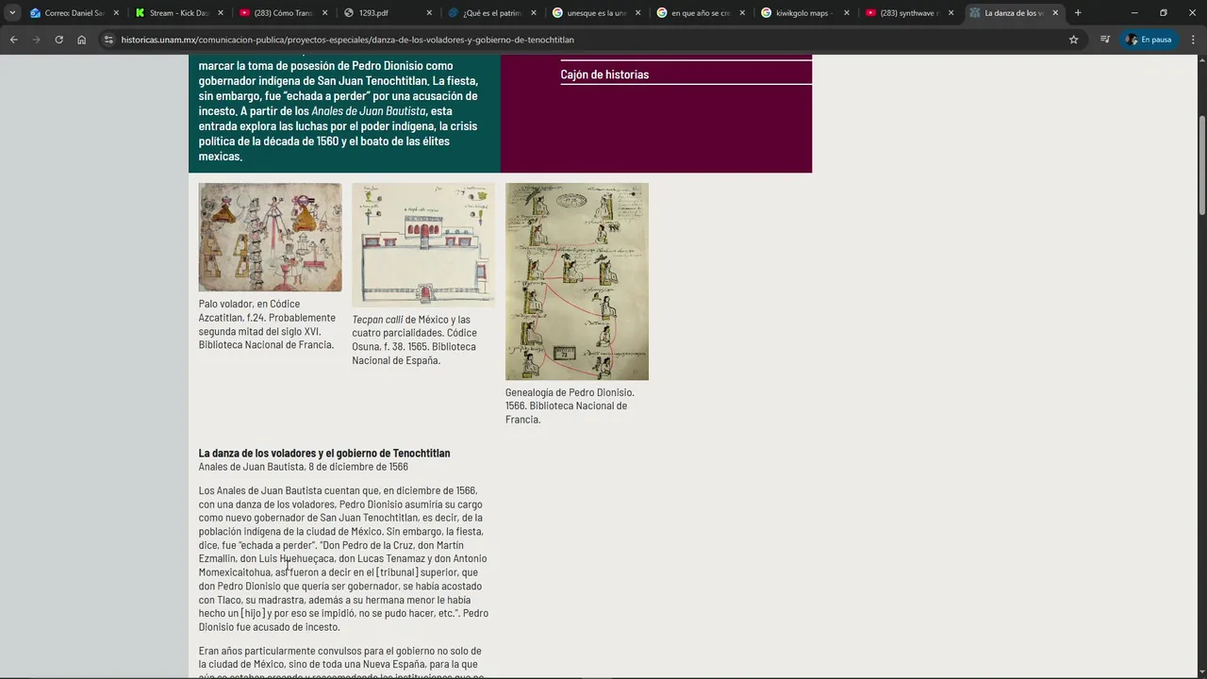Image resolution: width=1207 pixels, height=679 pixels.
Task: Open the browser home page
Action: [x=81, y=40]
